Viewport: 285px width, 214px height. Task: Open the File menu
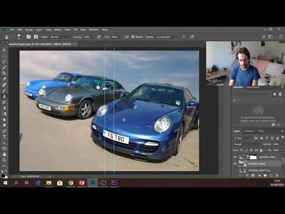[x=12, y=30]
